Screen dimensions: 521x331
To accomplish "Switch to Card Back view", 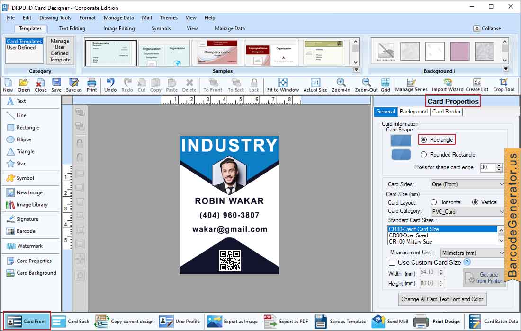I will click(x=71, y=322).
